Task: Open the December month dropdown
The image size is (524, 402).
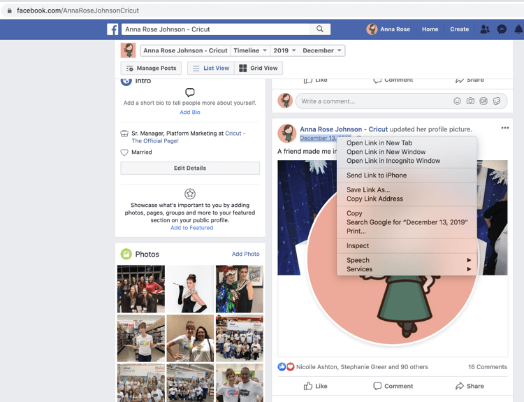Action: 322,50
